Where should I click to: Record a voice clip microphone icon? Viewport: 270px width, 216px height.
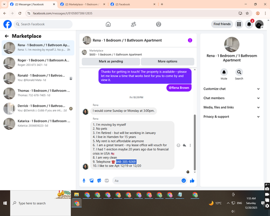click(84, 180)
